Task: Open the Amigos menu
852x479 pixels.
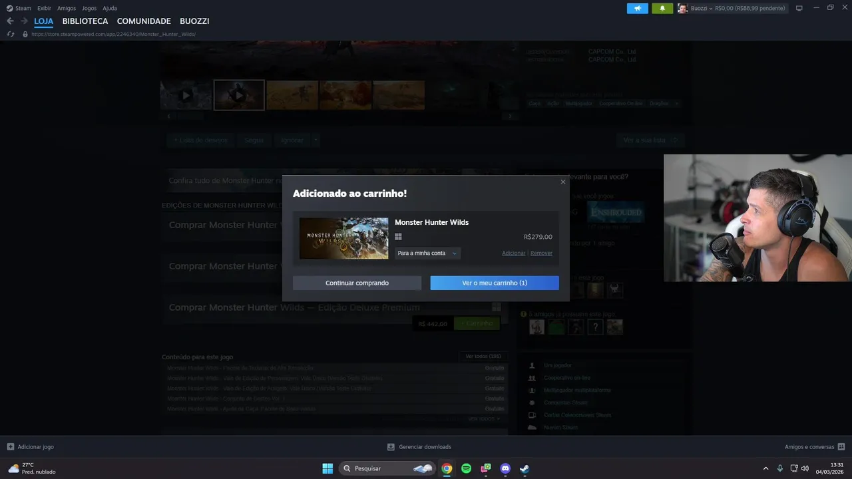Action: tap(67, 8)
